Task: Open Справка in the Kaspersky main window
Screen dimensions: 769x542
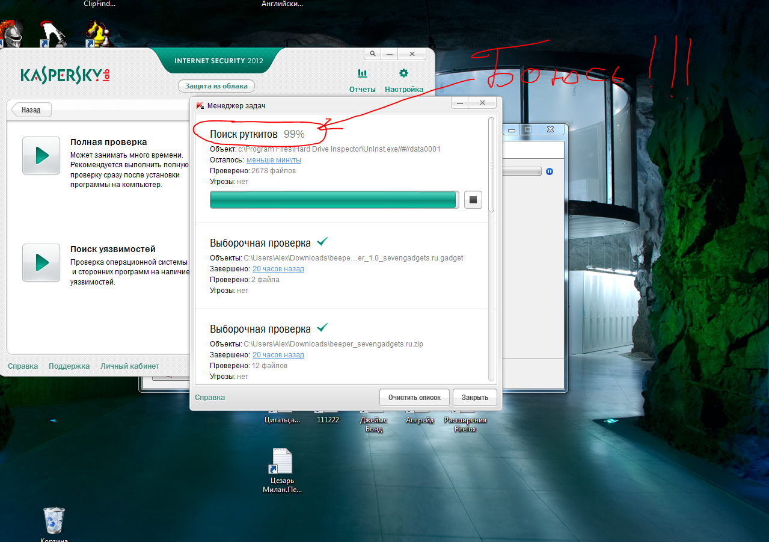Action: [23, 366]
